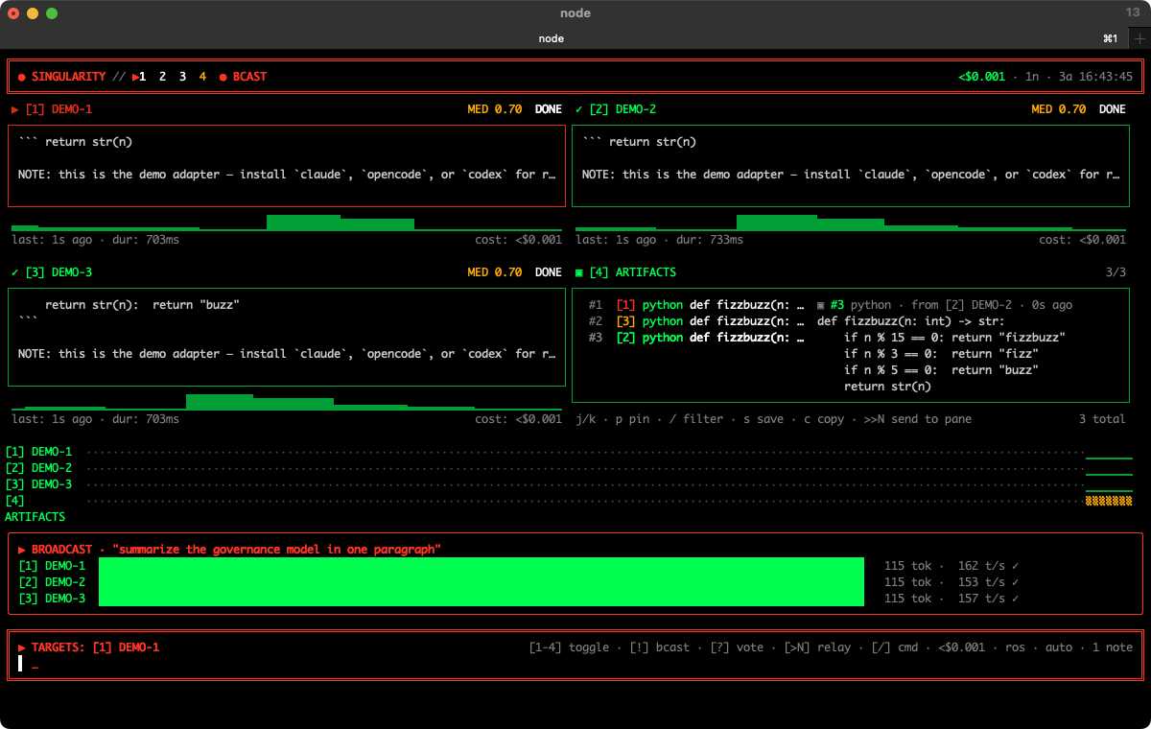
Task: Click MED 0.70 on DEMO-1 pane
Action: [495, 109]
